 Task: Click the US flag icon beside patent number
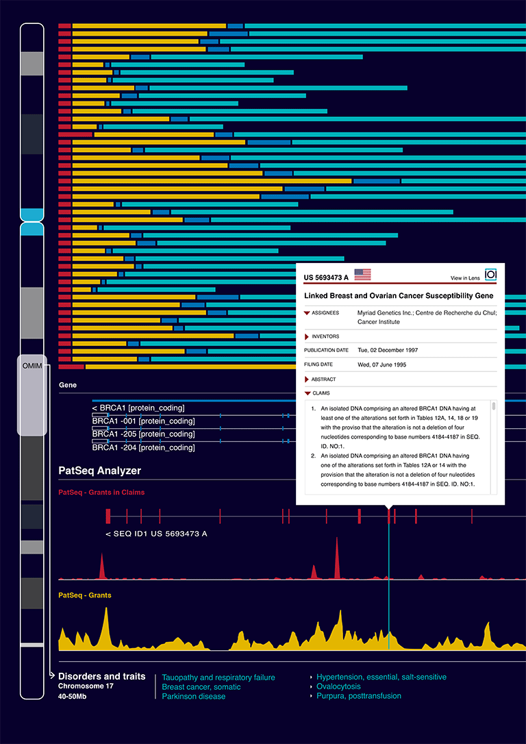pos(362,275)
